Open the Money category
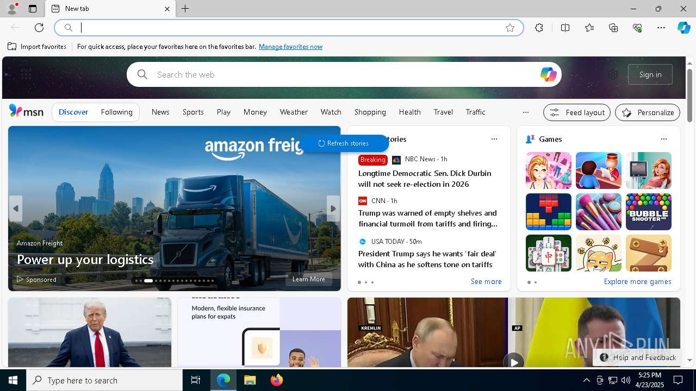The width and height of the screenshot is (696, 391). [255, 112]
